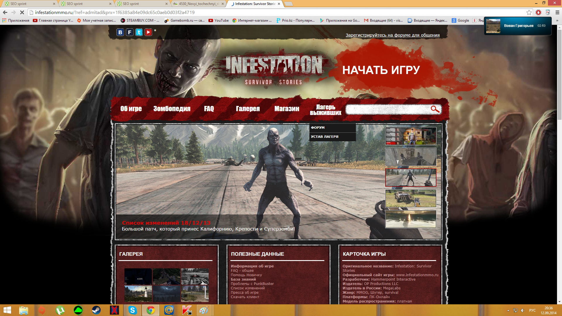Screen dimensions: 562x316
Task: Click the 'Список изменений 18/12/13' headline
Action: point(166,223)
